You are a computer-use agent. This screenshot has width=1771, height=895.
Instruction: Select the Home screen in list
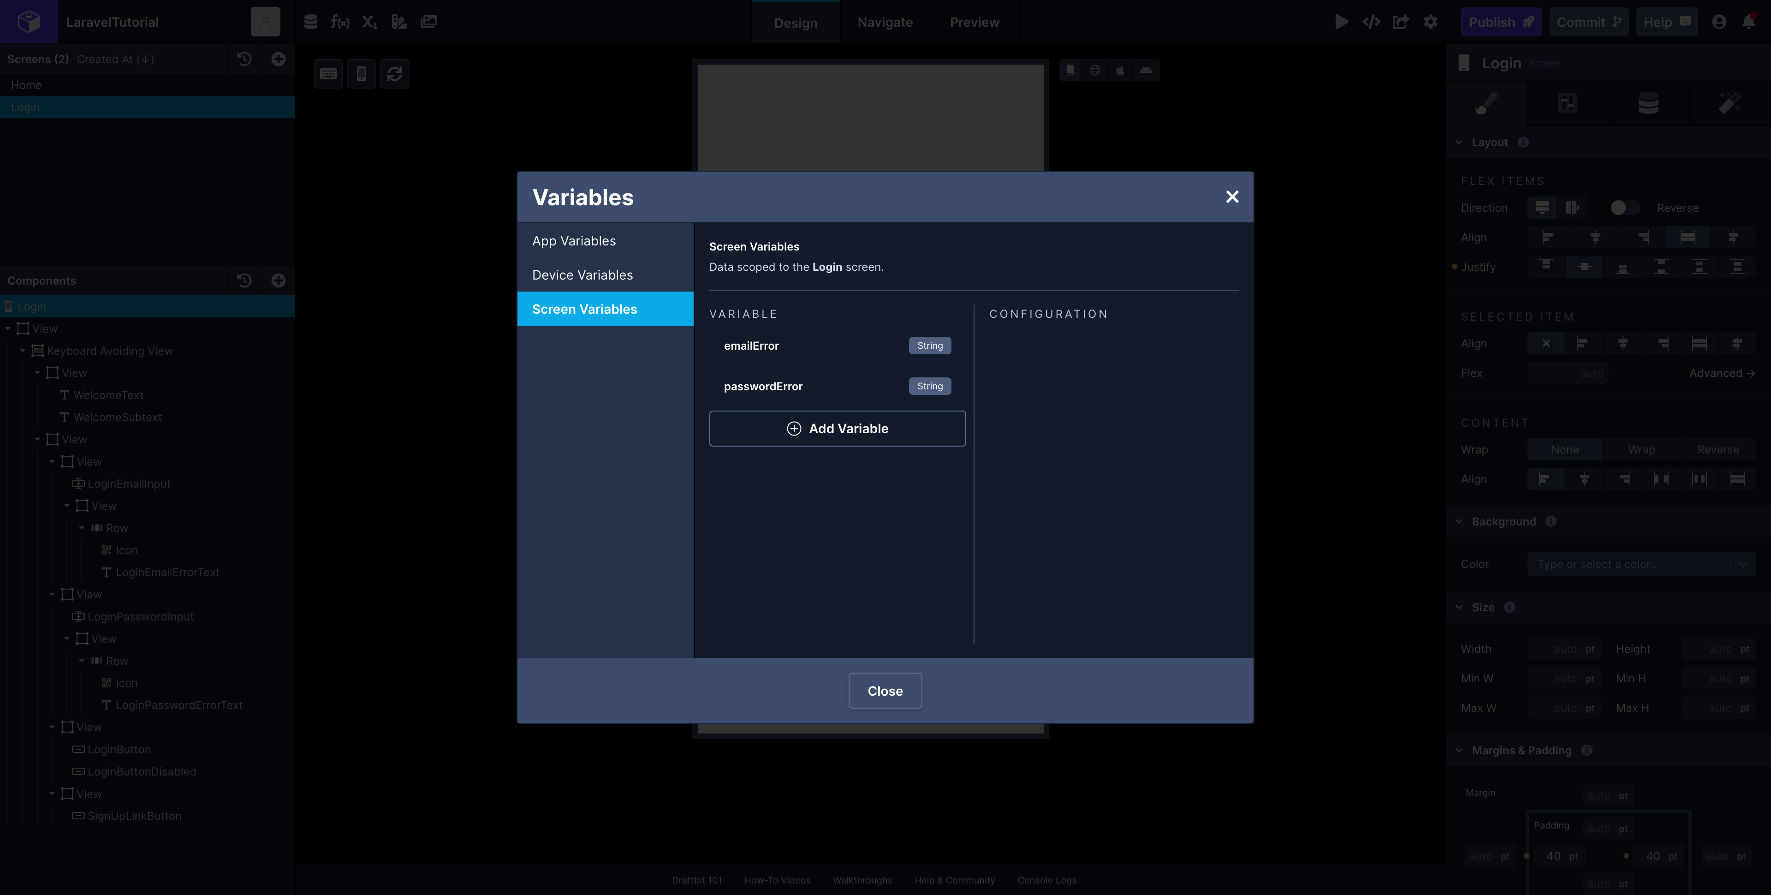click(147, 85)
